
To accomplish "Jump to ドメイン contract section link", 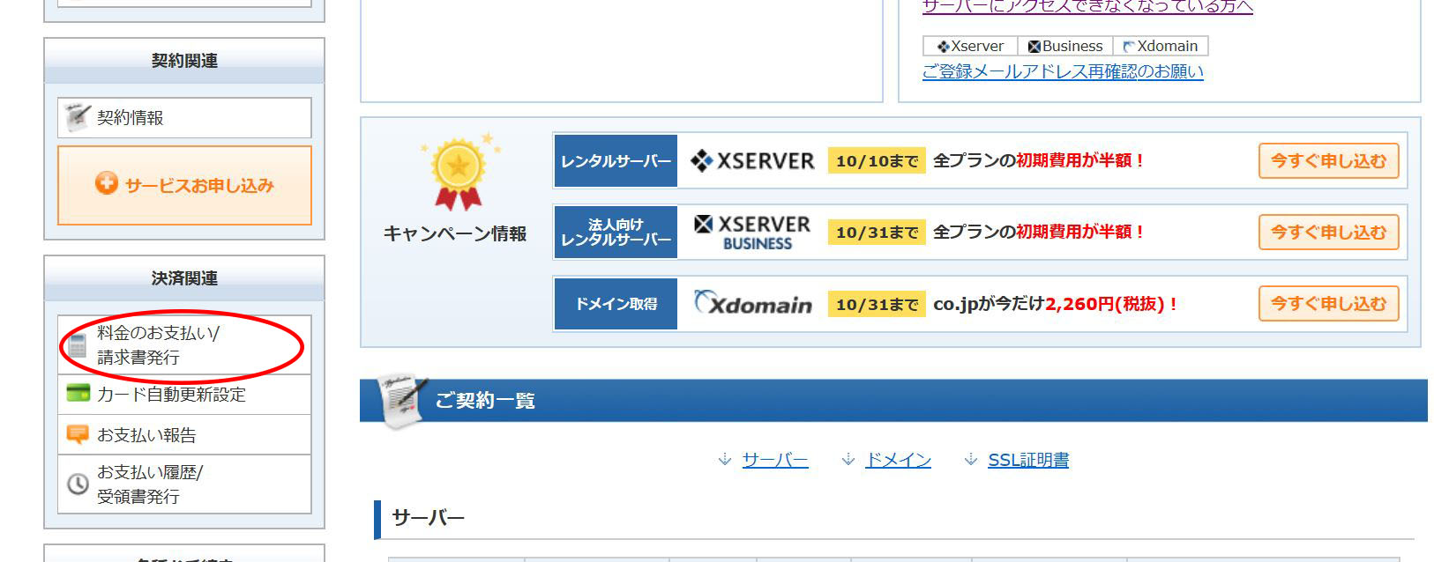I will click(x=899, y=460).
